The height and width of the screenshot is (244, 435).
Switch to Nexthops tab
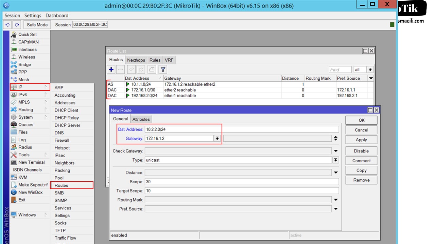coord(136,60)
